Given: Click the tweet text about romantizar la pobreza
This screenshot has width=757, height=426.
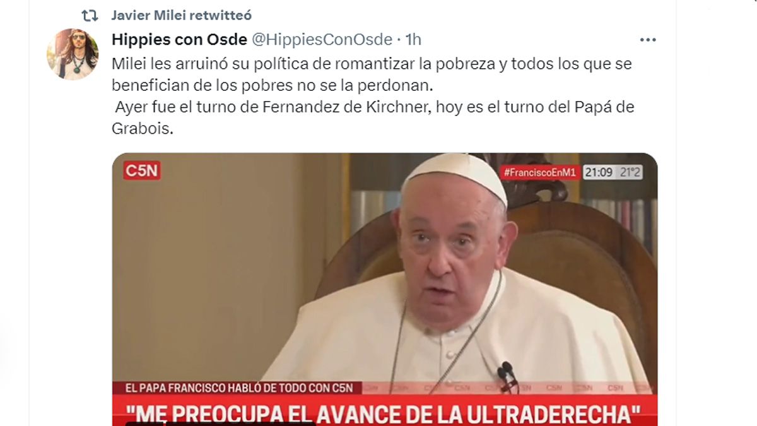Looking at the screenshot, I should 372,74.
